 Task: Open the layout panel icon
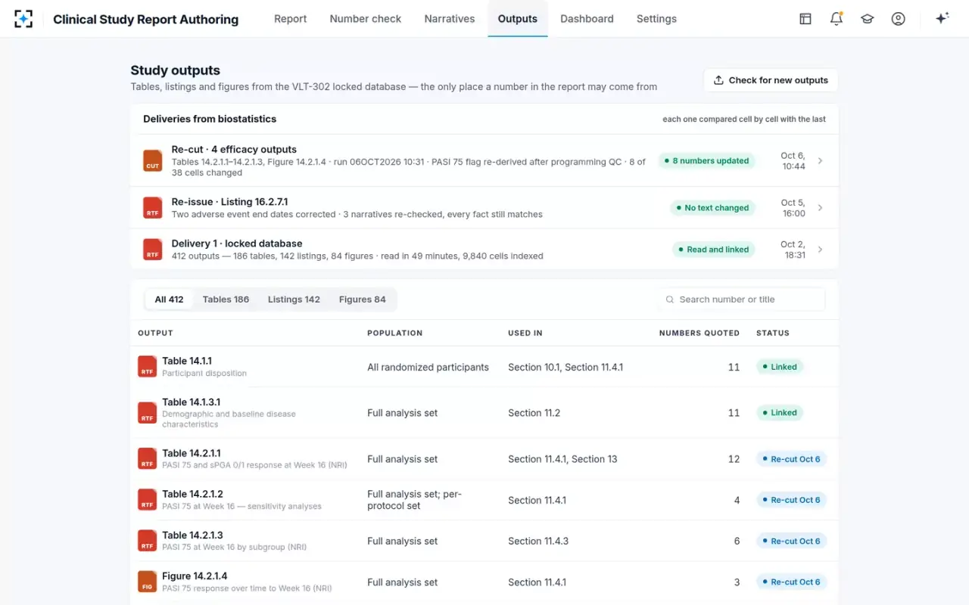(805, 19)
